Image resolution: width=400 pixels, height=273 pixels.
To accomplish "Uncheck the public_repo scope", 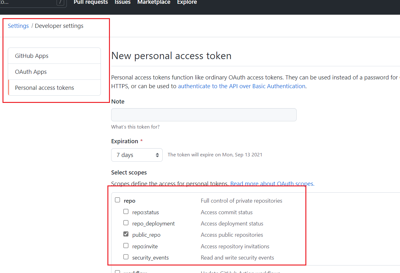I will [x=126, y=234].
